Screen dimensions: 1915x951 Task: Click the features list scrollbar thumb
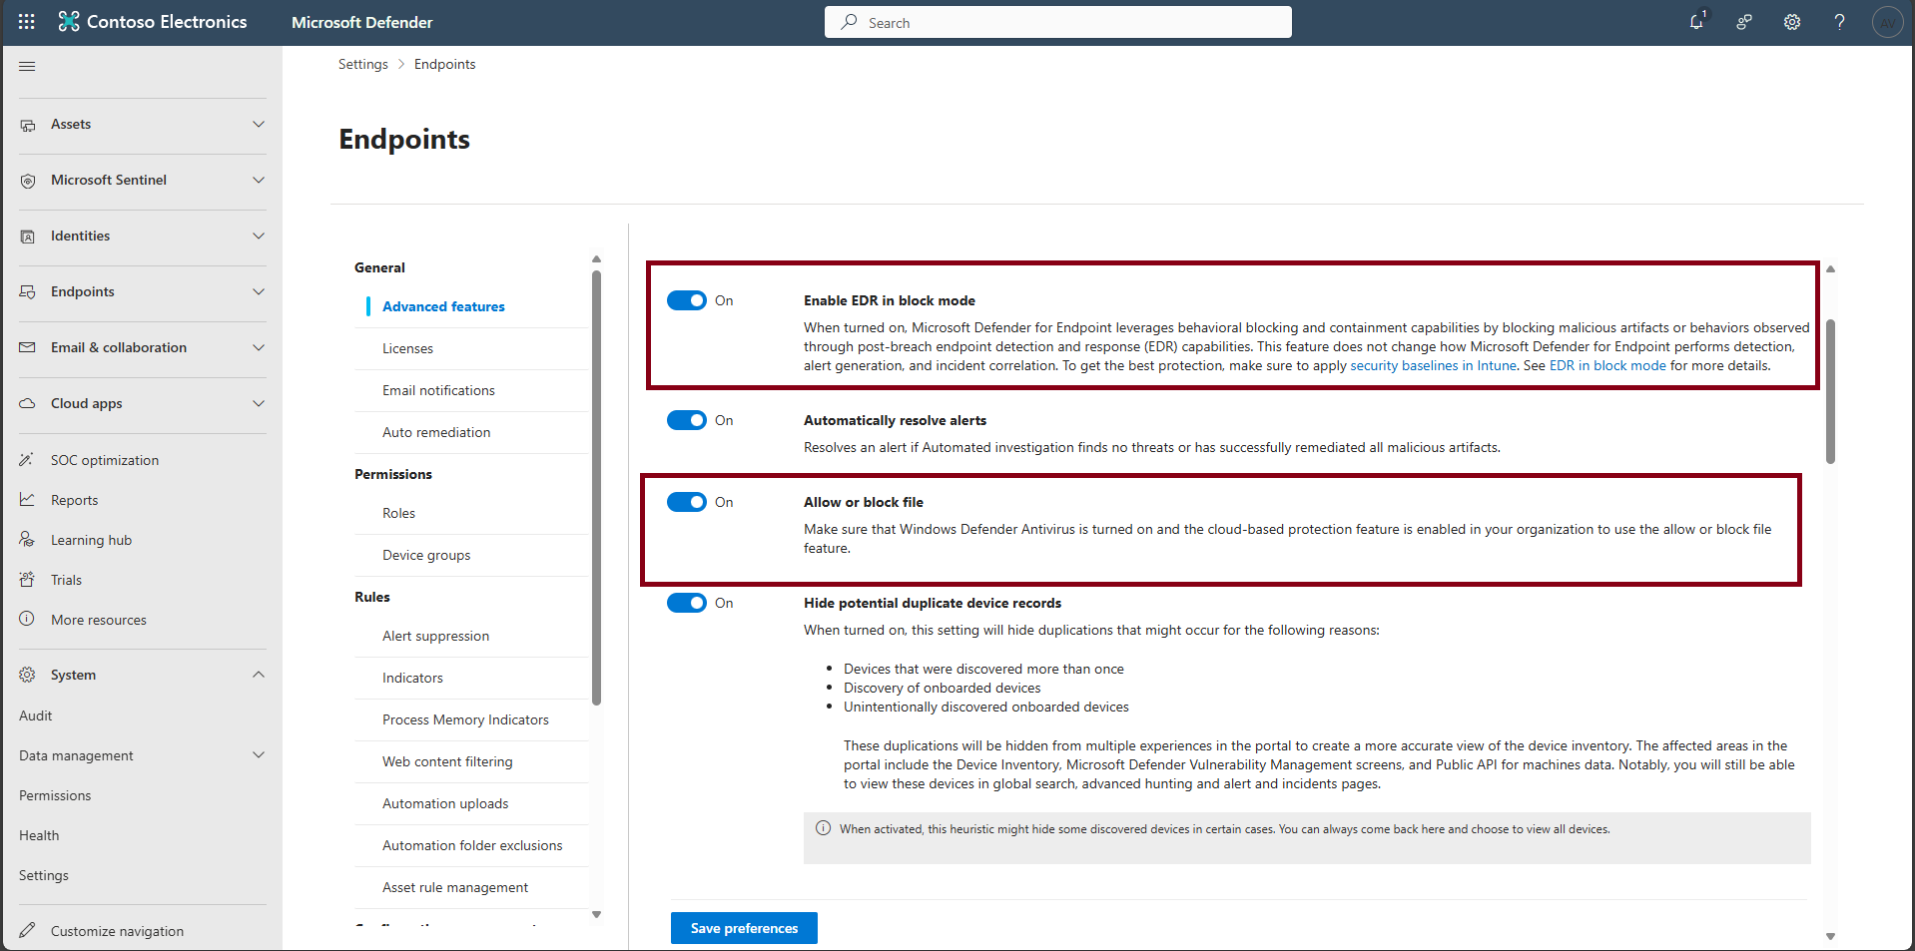pyautogui.click(x=1830, y=391)
